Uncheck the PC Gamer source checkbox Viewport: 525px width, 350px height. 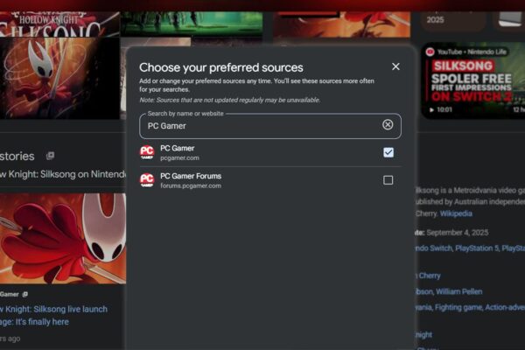pos(388,152)
